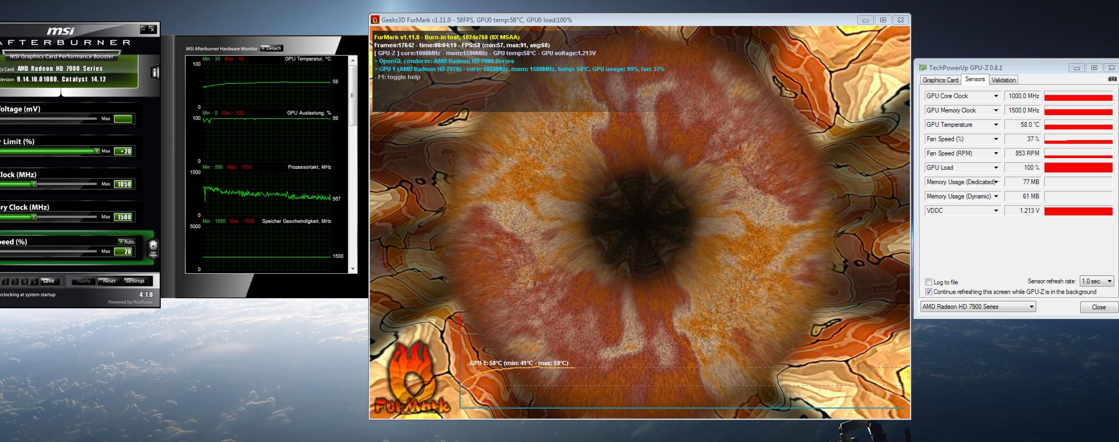Open Afterburner Settings

point(135,281)
